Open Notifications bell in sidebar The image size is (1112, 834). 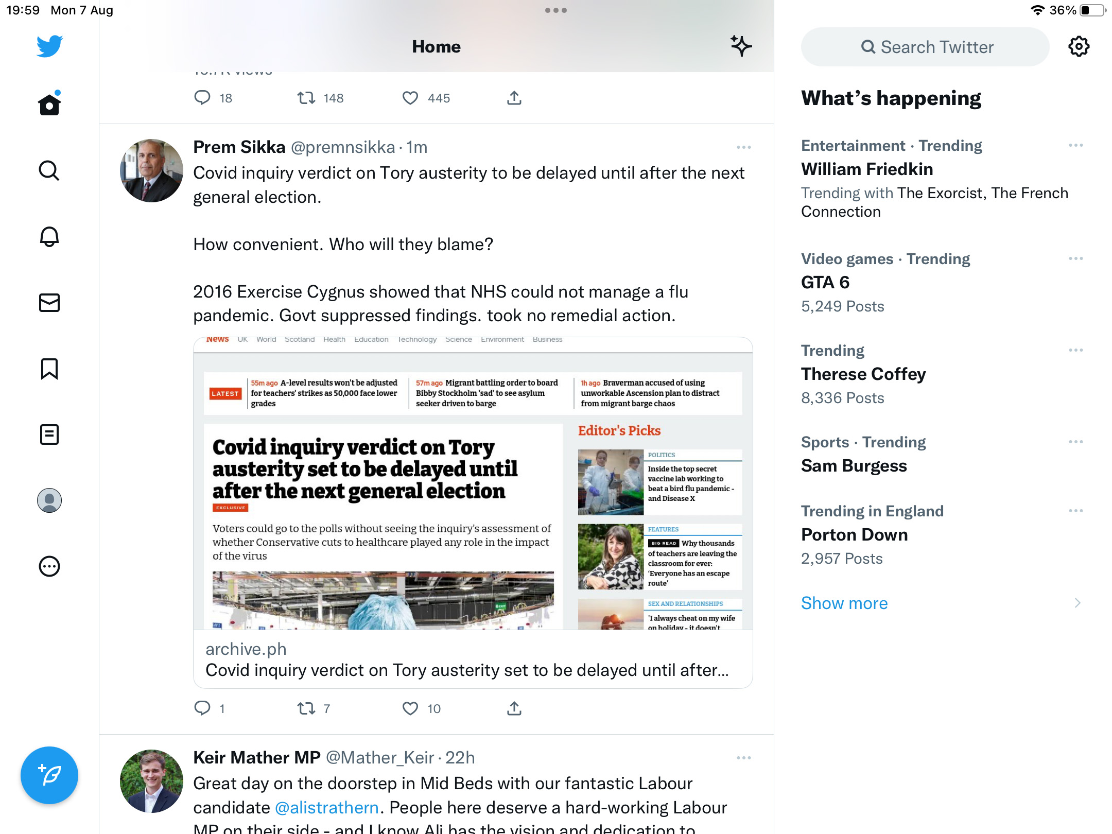pos(49,236)
